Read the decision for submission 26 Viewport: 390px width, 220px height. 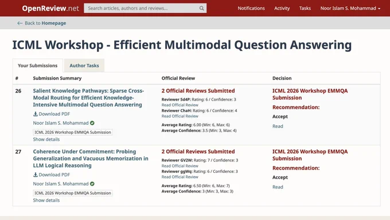(x=278, y=126)
